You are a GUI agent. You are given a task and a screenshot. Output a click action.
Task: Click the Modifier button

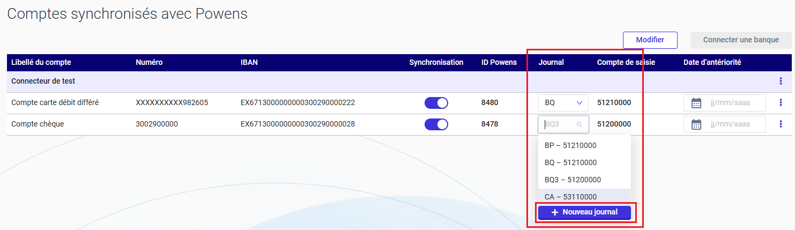pos(650,40)
